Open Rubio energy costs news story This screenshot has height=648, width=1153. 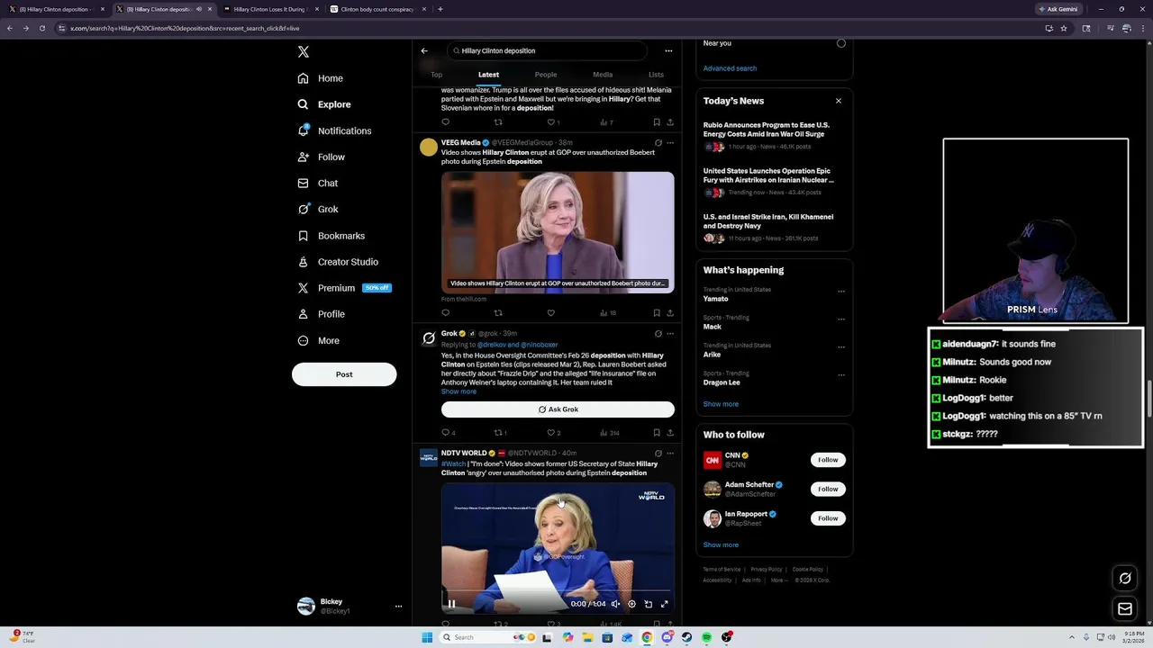[773, 135]
